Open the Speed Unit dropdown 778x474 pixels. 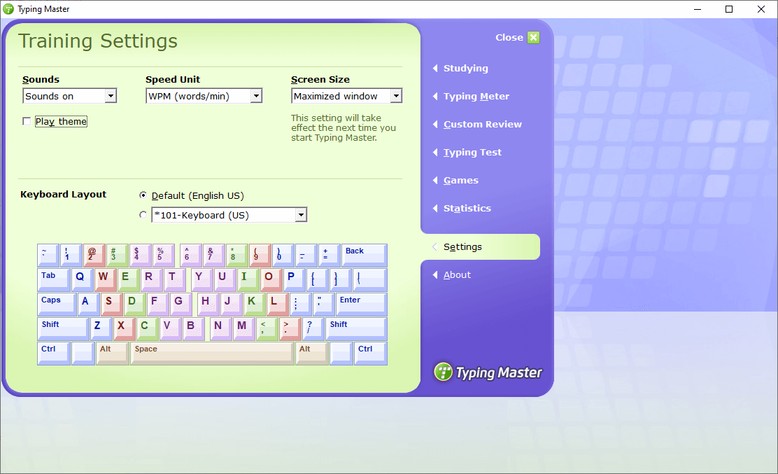[x=256, y=96]
